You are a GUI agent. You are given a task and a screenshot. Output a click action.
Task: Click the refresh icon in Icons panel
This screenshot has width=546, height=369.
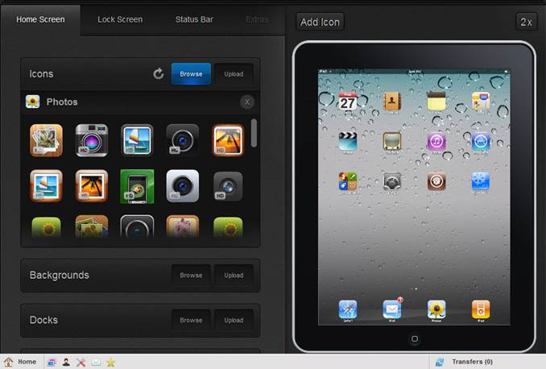click(x=159, y=74)
